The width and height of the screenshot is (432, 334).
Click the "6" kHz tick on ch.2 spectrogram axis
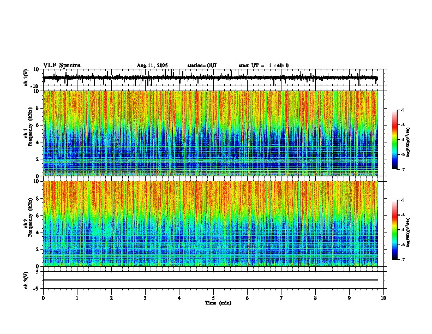(x=38, y=216)
